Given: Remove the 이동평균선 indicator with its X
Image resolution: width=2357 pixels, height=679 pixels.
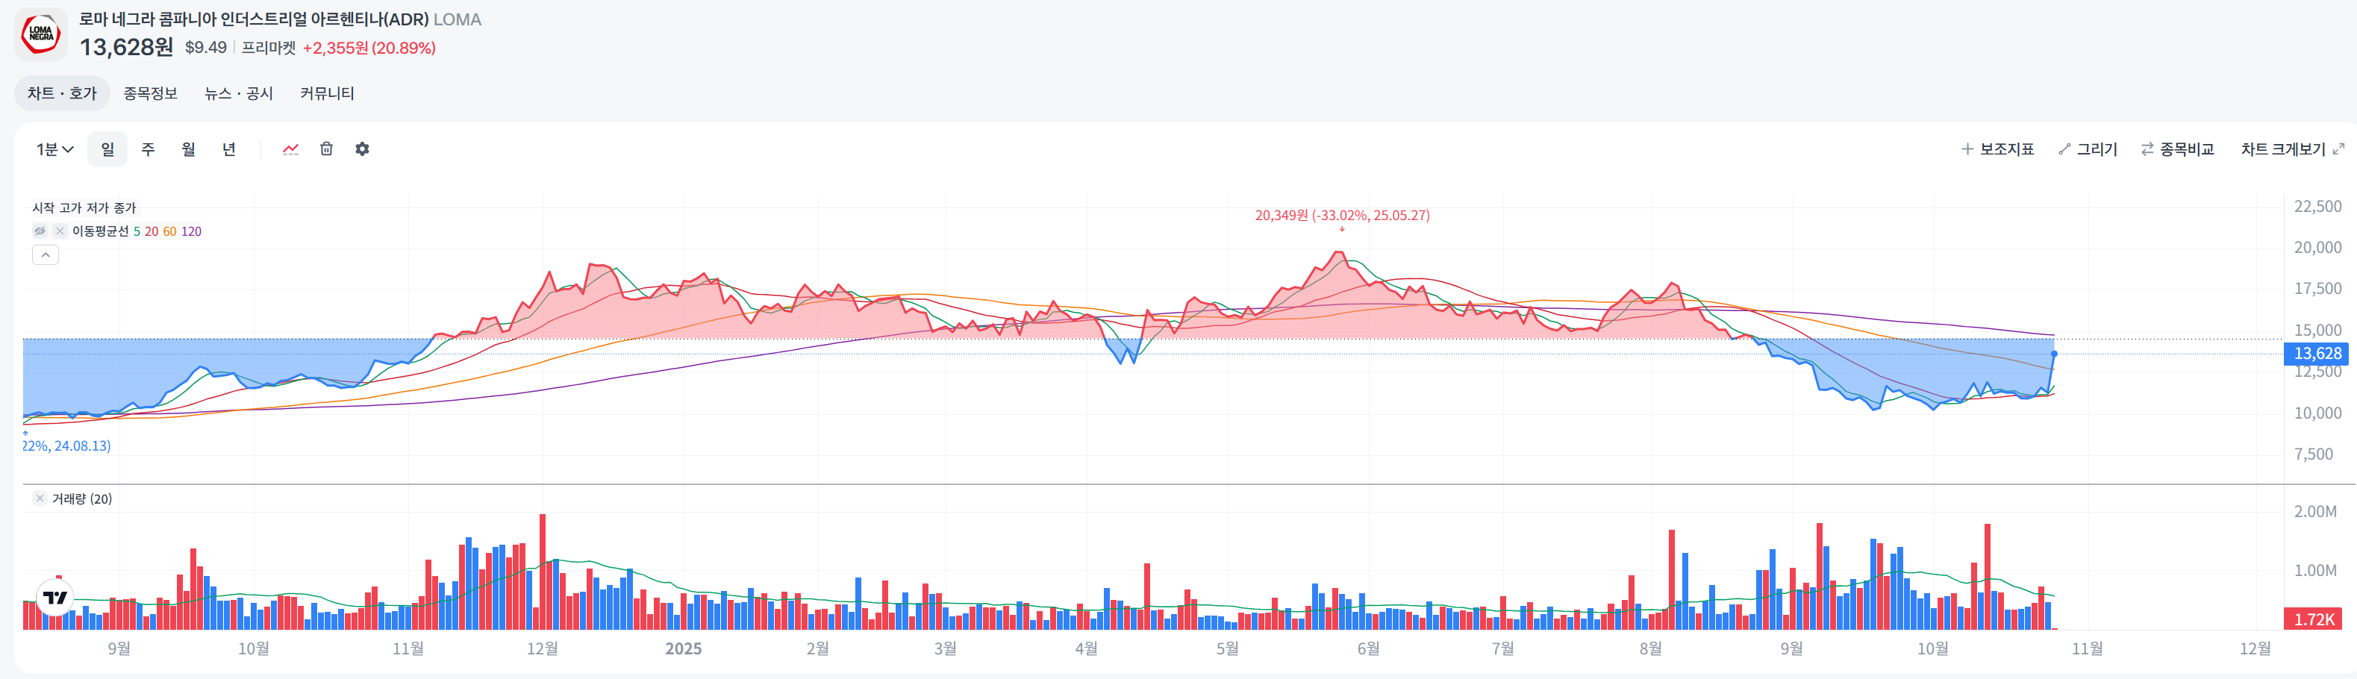Looking at the screenshot, I should (60, 231).
